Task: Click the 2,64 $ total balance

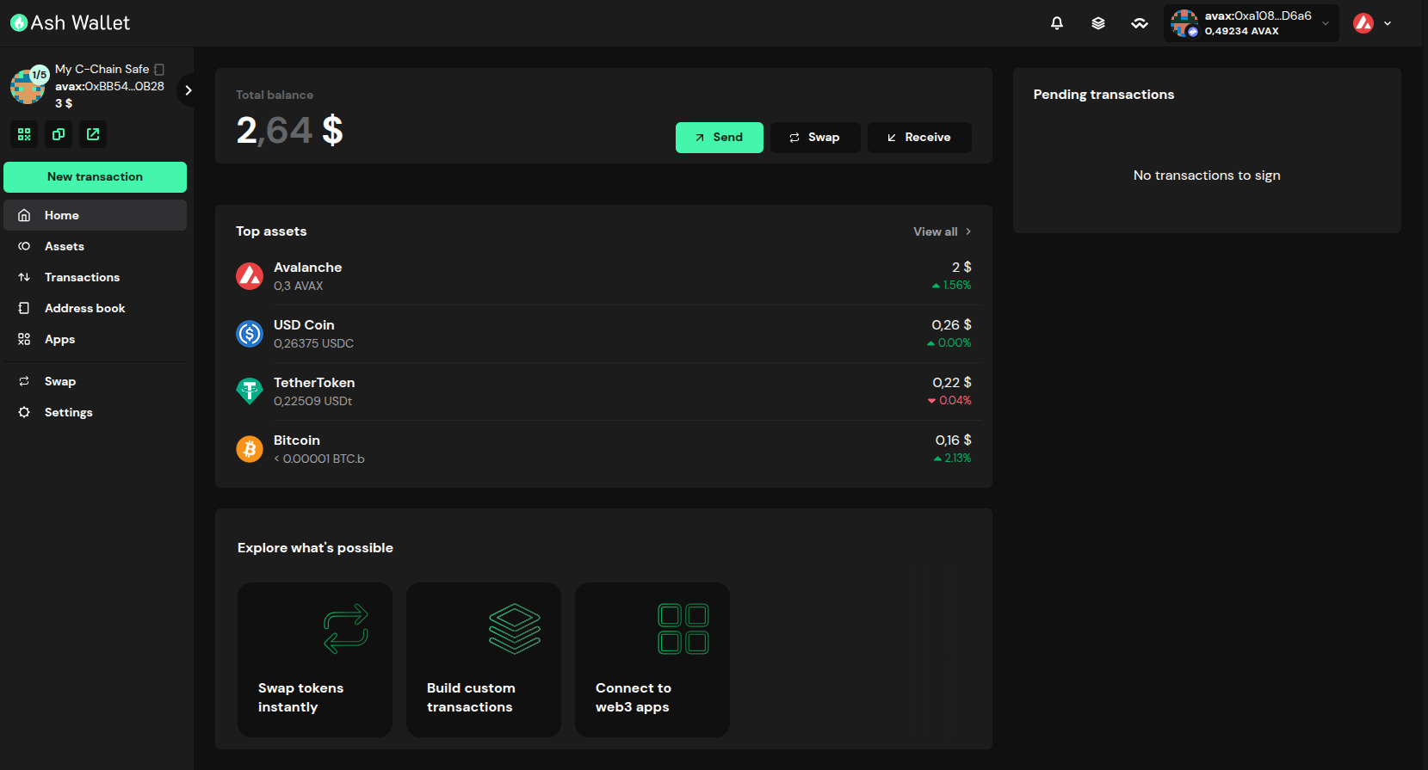Action: coord(290,131)
